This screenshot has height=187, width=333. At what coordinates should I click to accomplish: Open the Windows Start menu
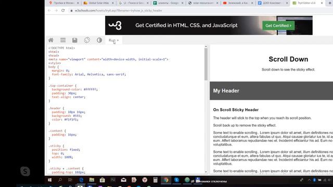pos(50,180)
